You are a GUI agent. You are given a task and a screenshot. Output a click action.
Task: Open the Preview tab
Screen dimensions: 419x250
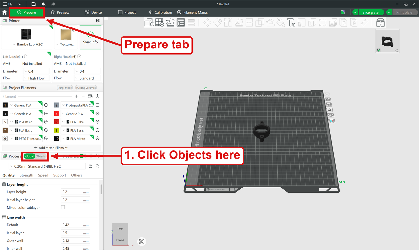pos(60,12)
